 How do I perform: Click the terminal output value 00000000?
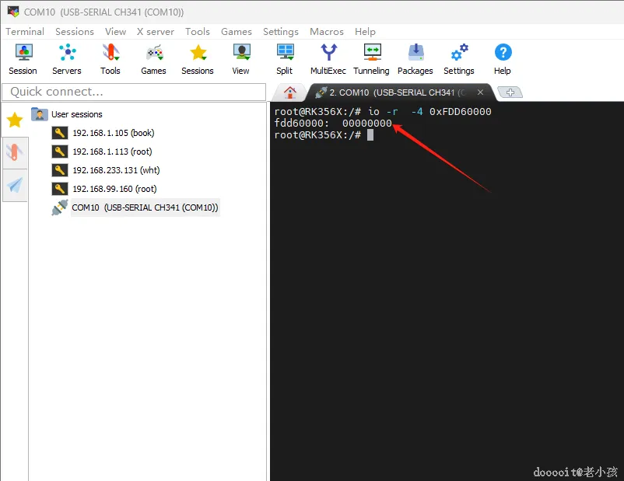[367, 124]
